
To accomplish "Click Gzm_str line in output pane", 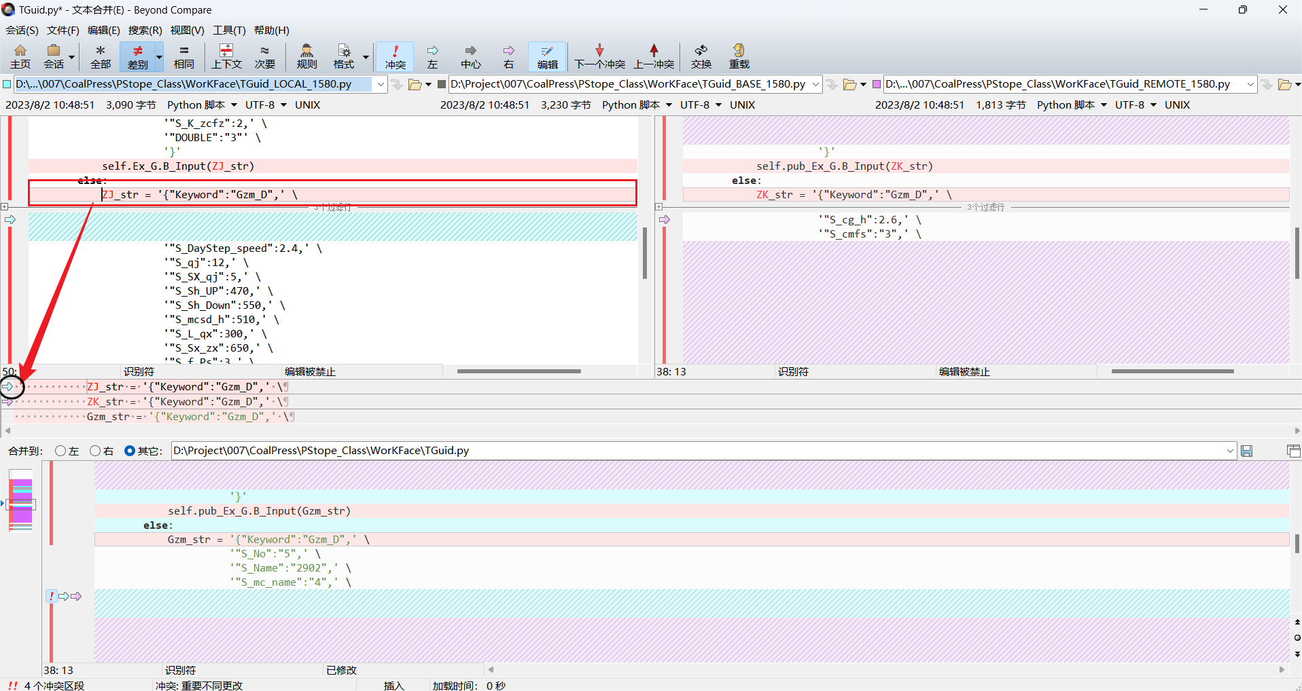I will pyautogui.click(x=692, y=540).
